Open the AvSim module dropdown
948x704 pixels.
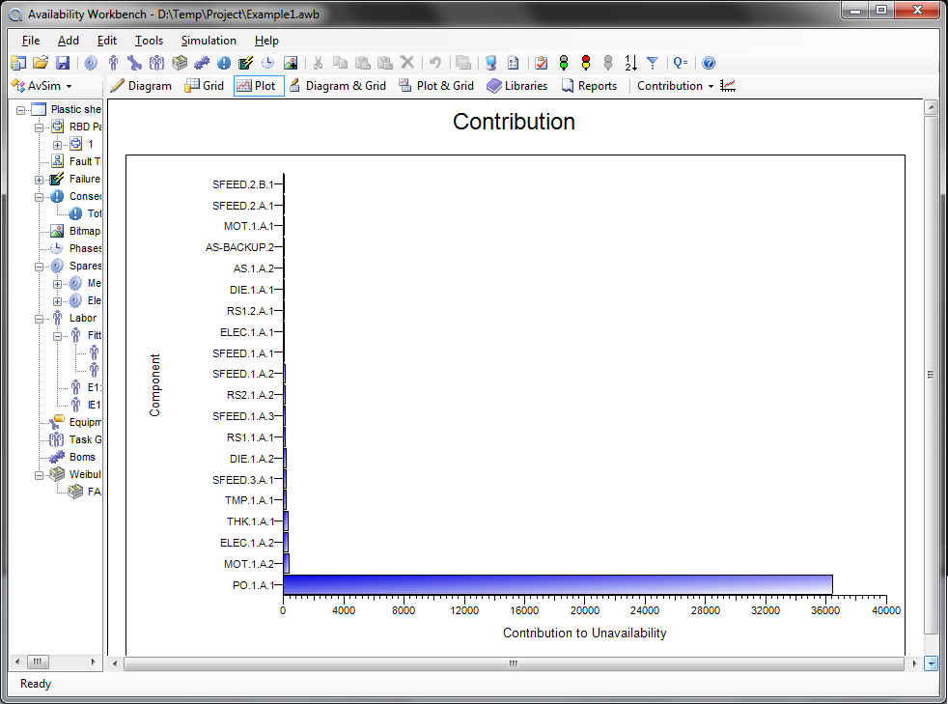point(42,86)
